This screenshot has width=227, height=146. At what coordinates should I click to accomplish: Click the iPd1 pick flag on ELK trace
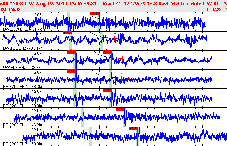70,52
